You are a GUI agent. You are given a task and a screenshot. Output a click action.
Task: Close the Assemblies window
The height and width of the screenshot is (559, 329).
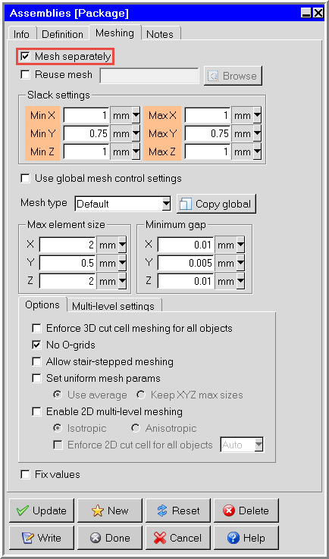coord(318,14)
